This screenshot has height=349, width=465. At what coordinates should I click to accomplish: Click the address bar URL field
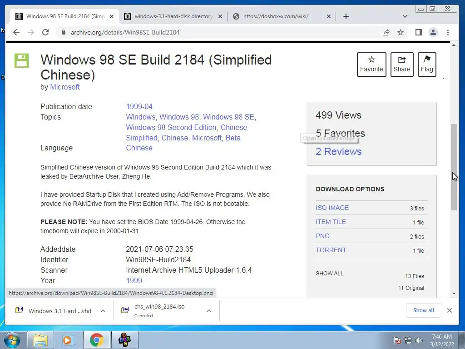(x=219, y=32)
